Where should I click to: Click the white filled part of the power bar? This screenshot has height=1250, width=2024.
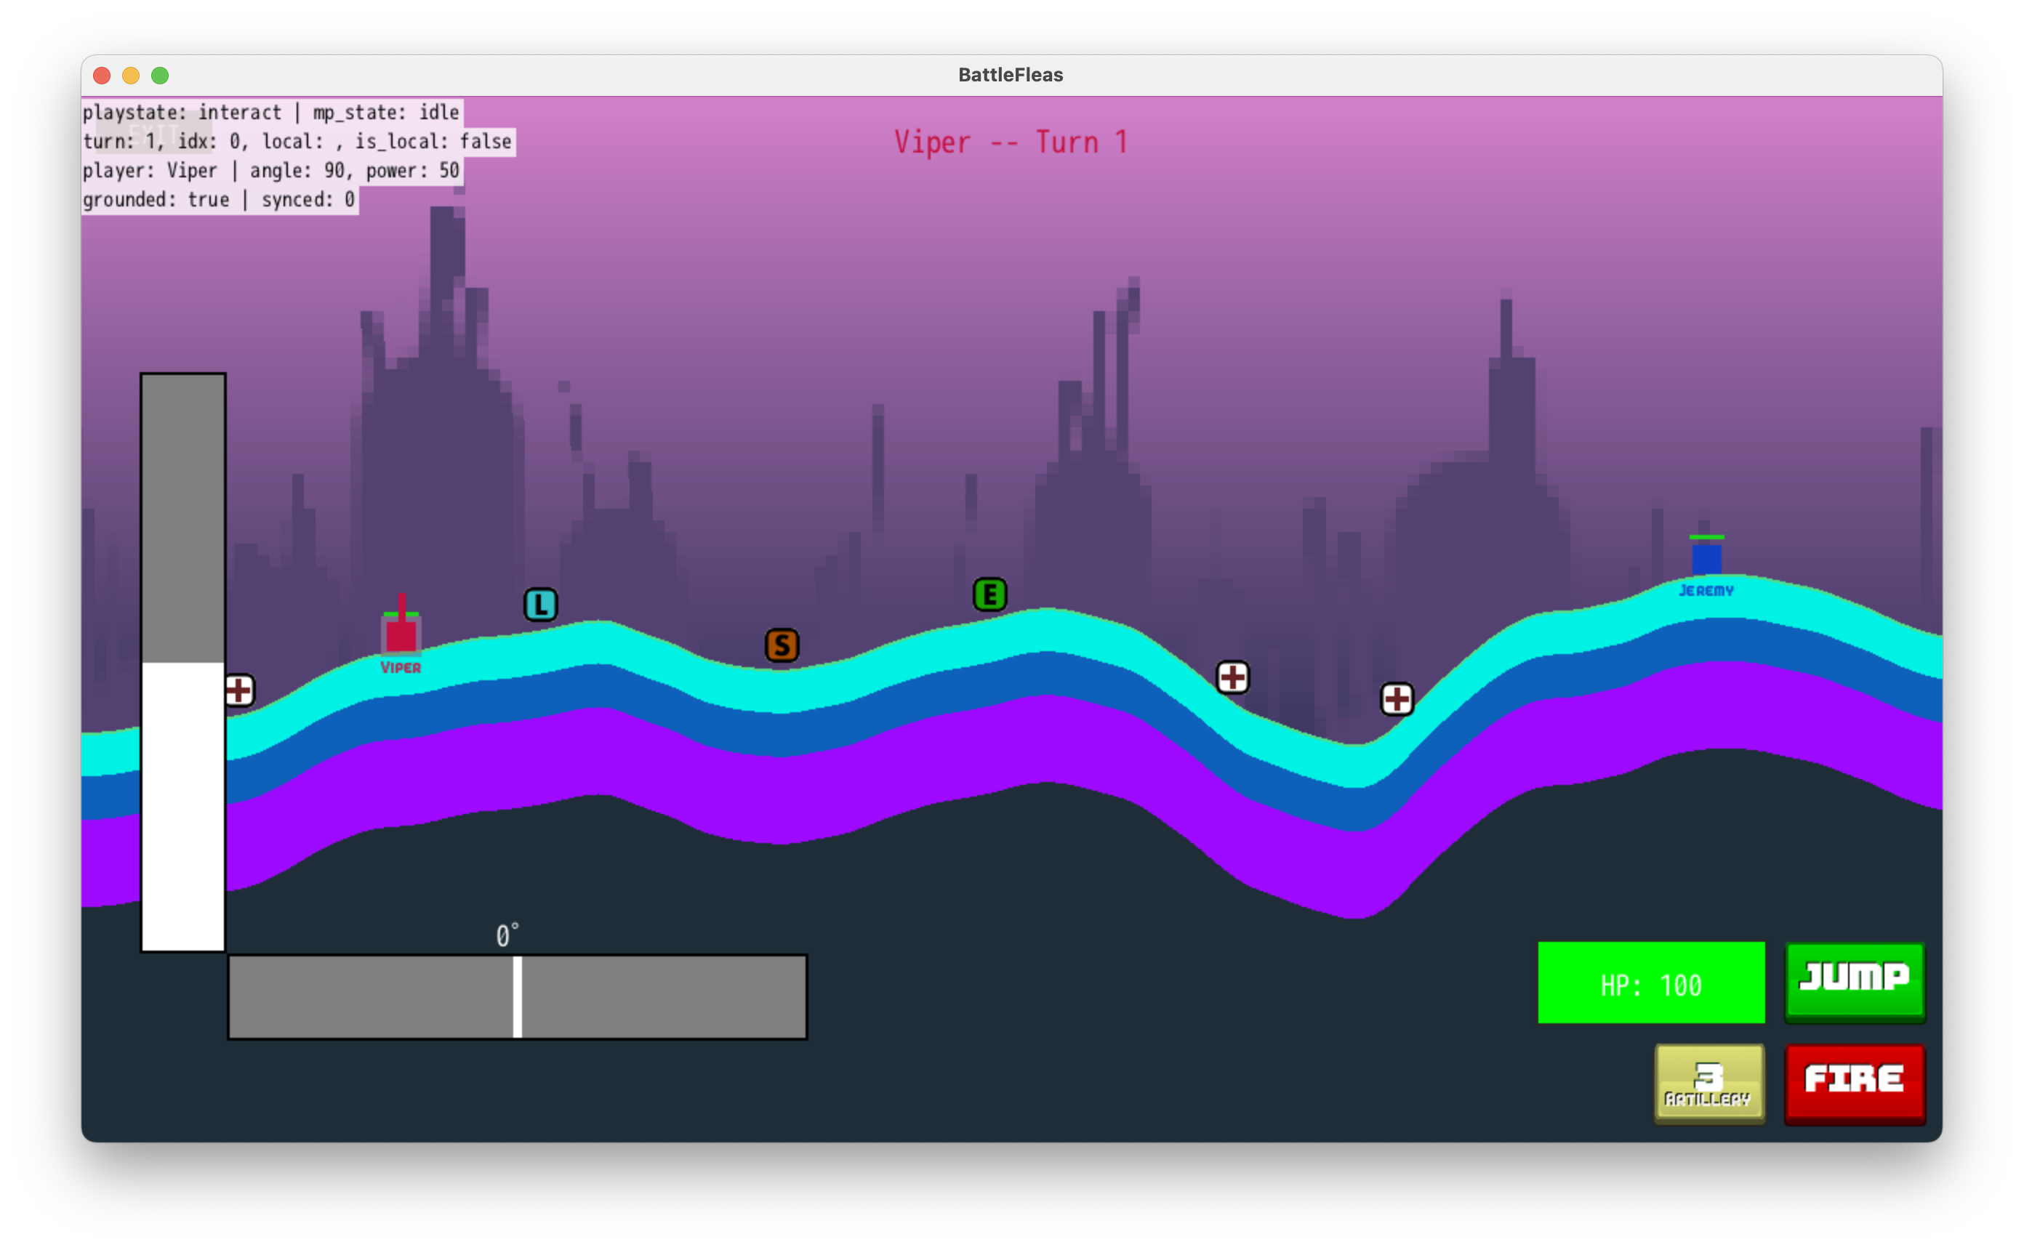(x=182, y=806)
